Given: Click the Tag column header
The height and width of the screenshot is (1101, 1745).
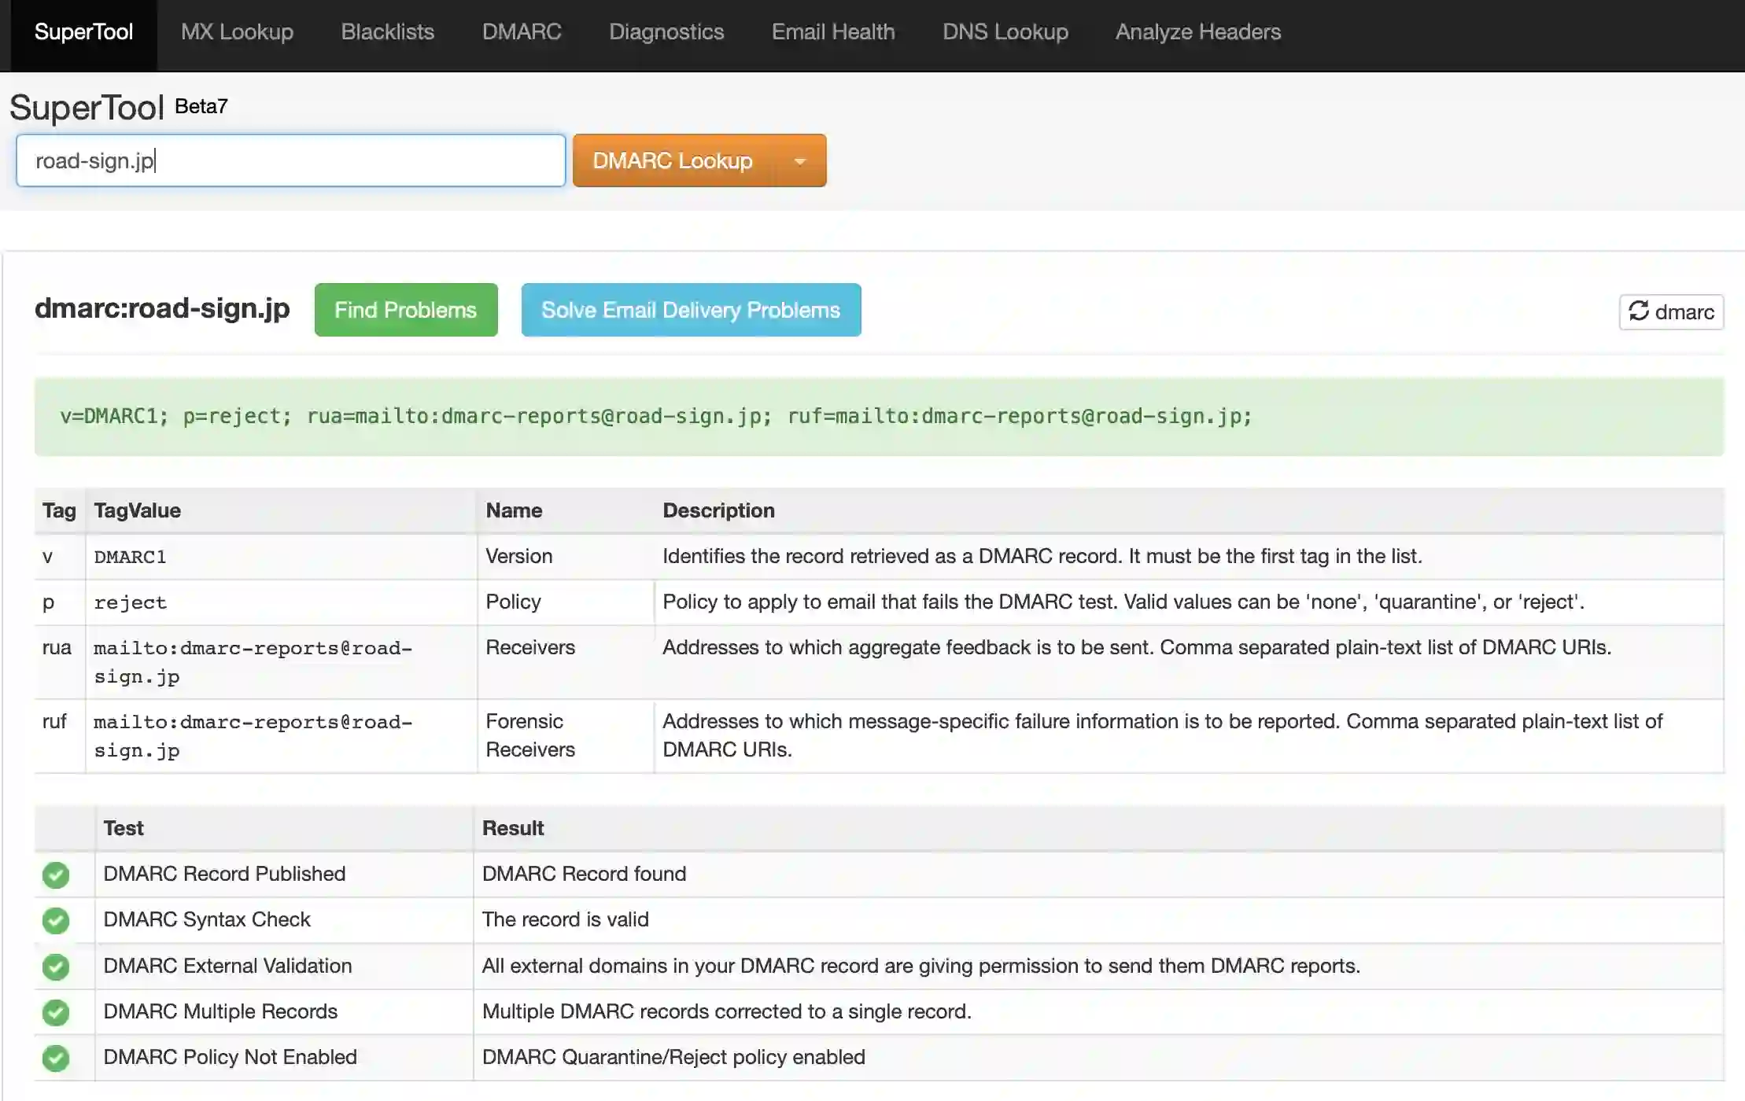Looking at the screenshot, I should [59, 510].
